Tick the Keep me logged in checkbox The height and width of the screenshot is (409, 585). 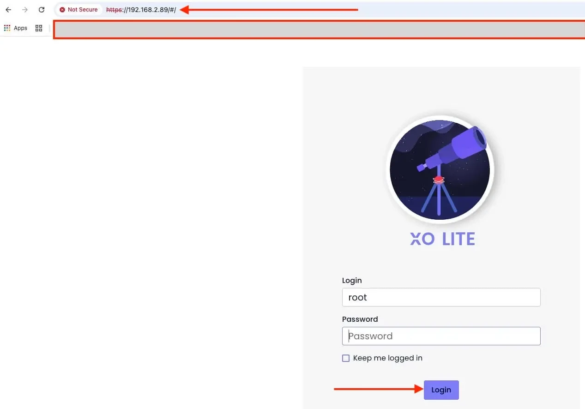coord(346,358)
